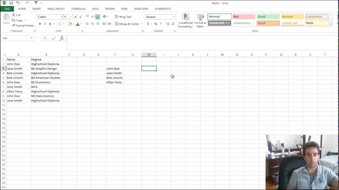Expand Merge & Center options arrow
Screen dimensions: 339x190
coord(142,24)
